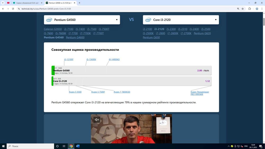
Task: Open the i3-7100 link
Action: [69, 29]
